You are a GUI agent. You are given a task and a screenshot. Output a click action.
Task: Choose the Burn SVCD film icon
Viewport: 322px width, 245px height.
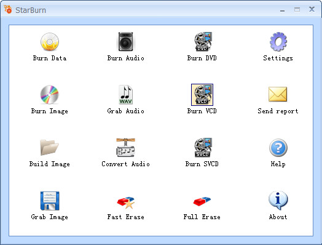(203, 147)
